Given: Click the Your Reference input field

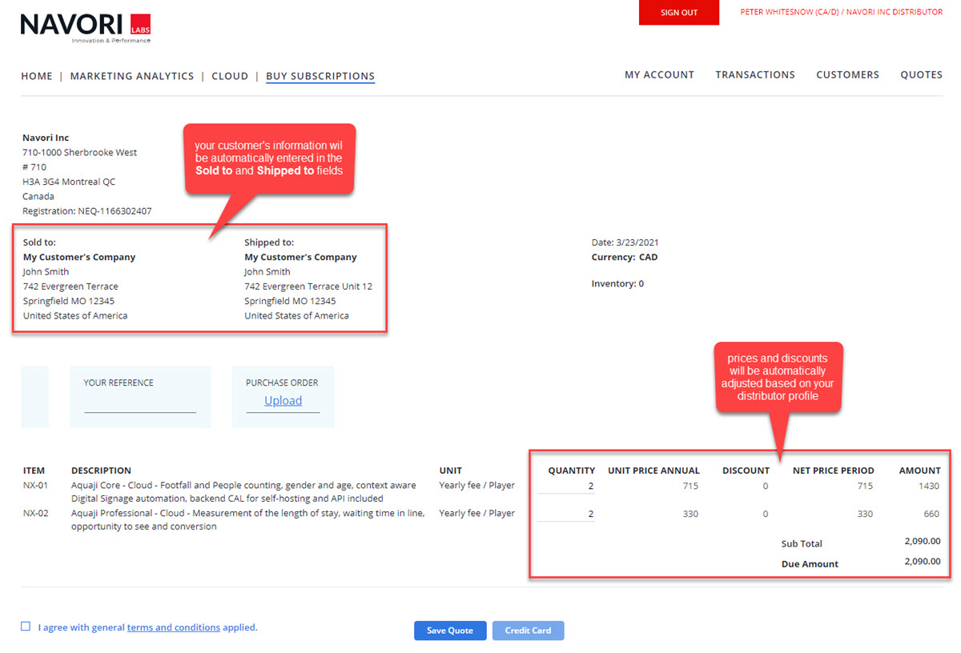Looking at the screenshot, I should click(140, 404).
